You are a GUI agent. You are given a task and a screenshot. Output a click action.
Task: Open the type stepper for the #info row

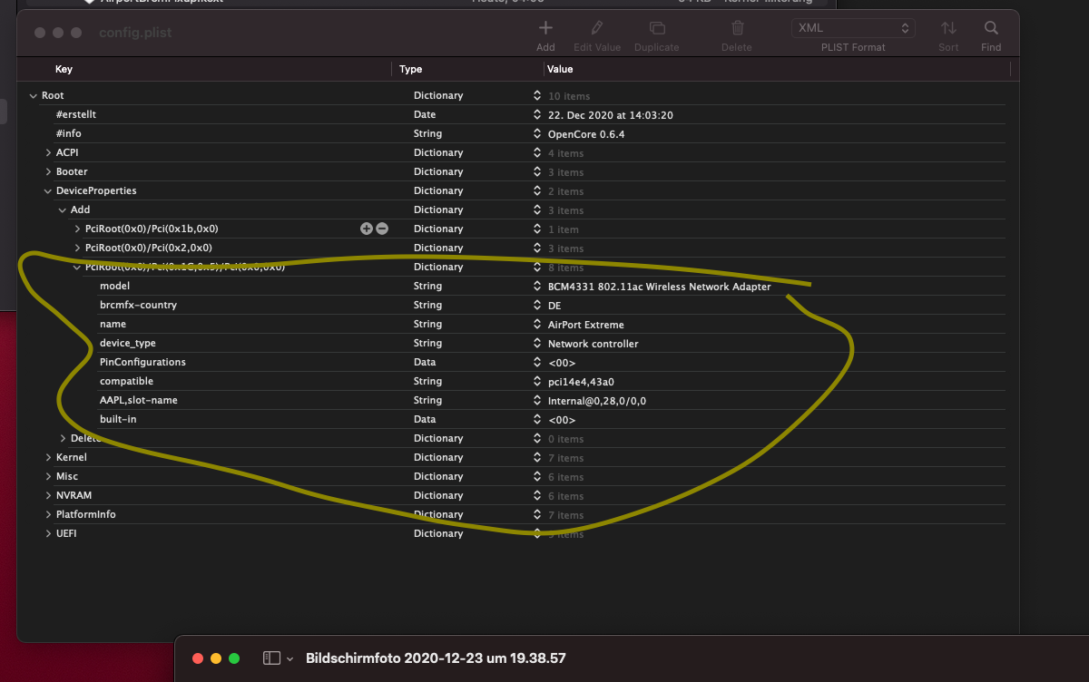537,133
